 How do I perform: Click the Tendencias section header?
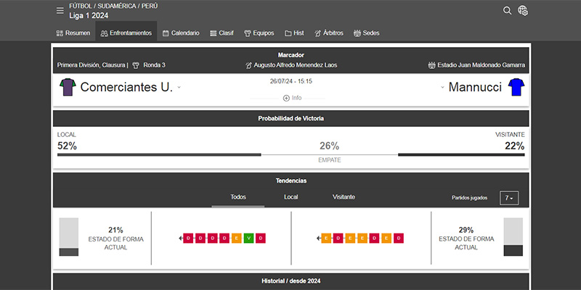point(291,181)
